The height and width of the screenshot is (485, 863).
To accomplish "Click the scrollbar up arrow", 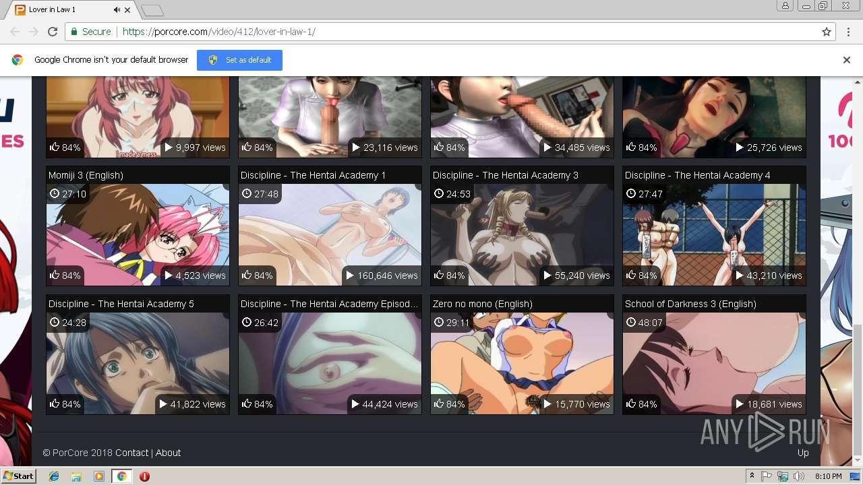I will coord(857,82).
